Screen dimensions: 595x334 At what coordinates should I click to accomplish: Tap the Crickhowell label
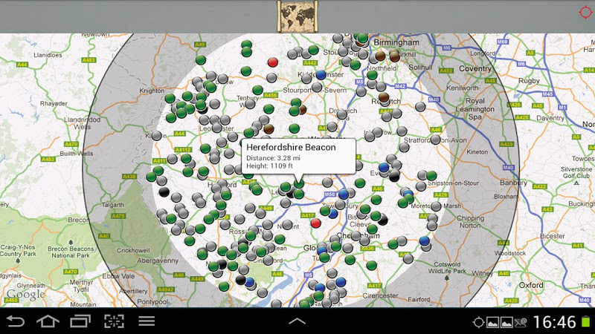(x=133, y=250)
